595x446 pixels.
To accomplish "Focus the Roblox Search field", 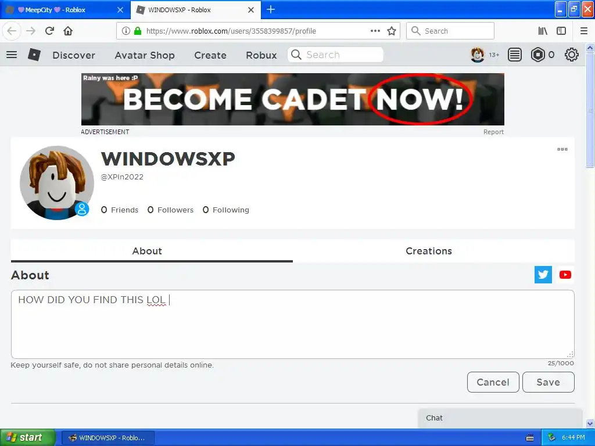I will pyautogui.click(x=335, y=55).
